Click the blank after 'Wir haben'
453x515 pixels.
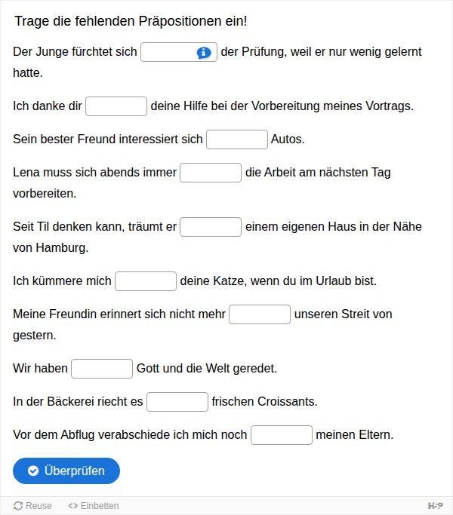(102, 369)
